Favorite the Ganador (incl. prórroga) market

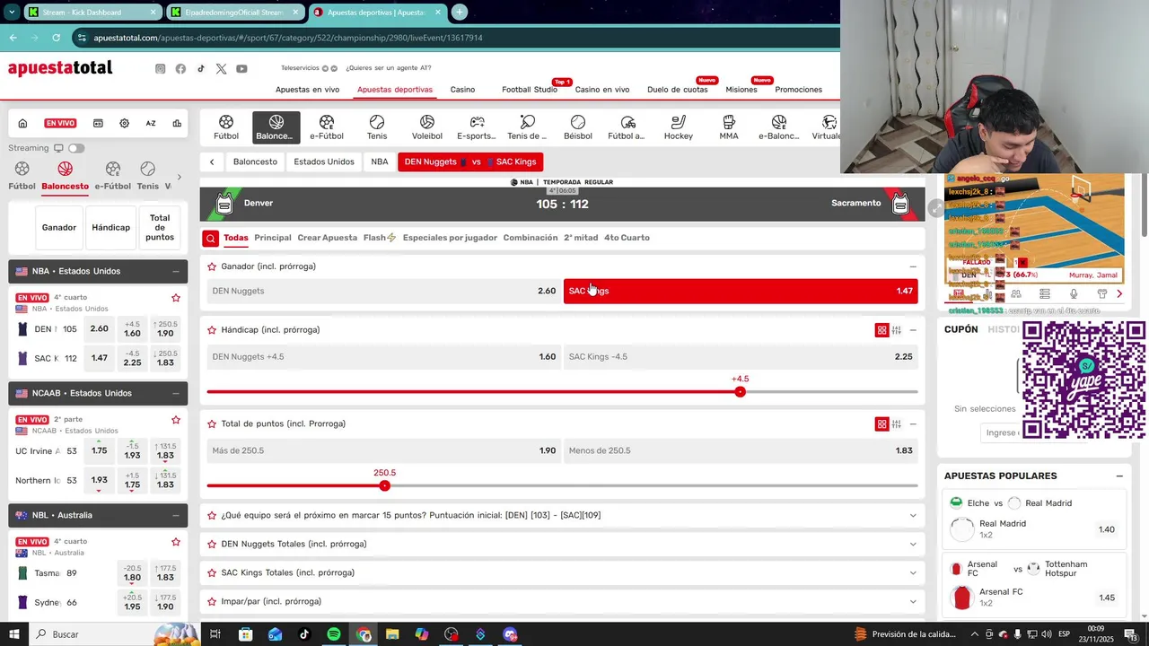212,266
